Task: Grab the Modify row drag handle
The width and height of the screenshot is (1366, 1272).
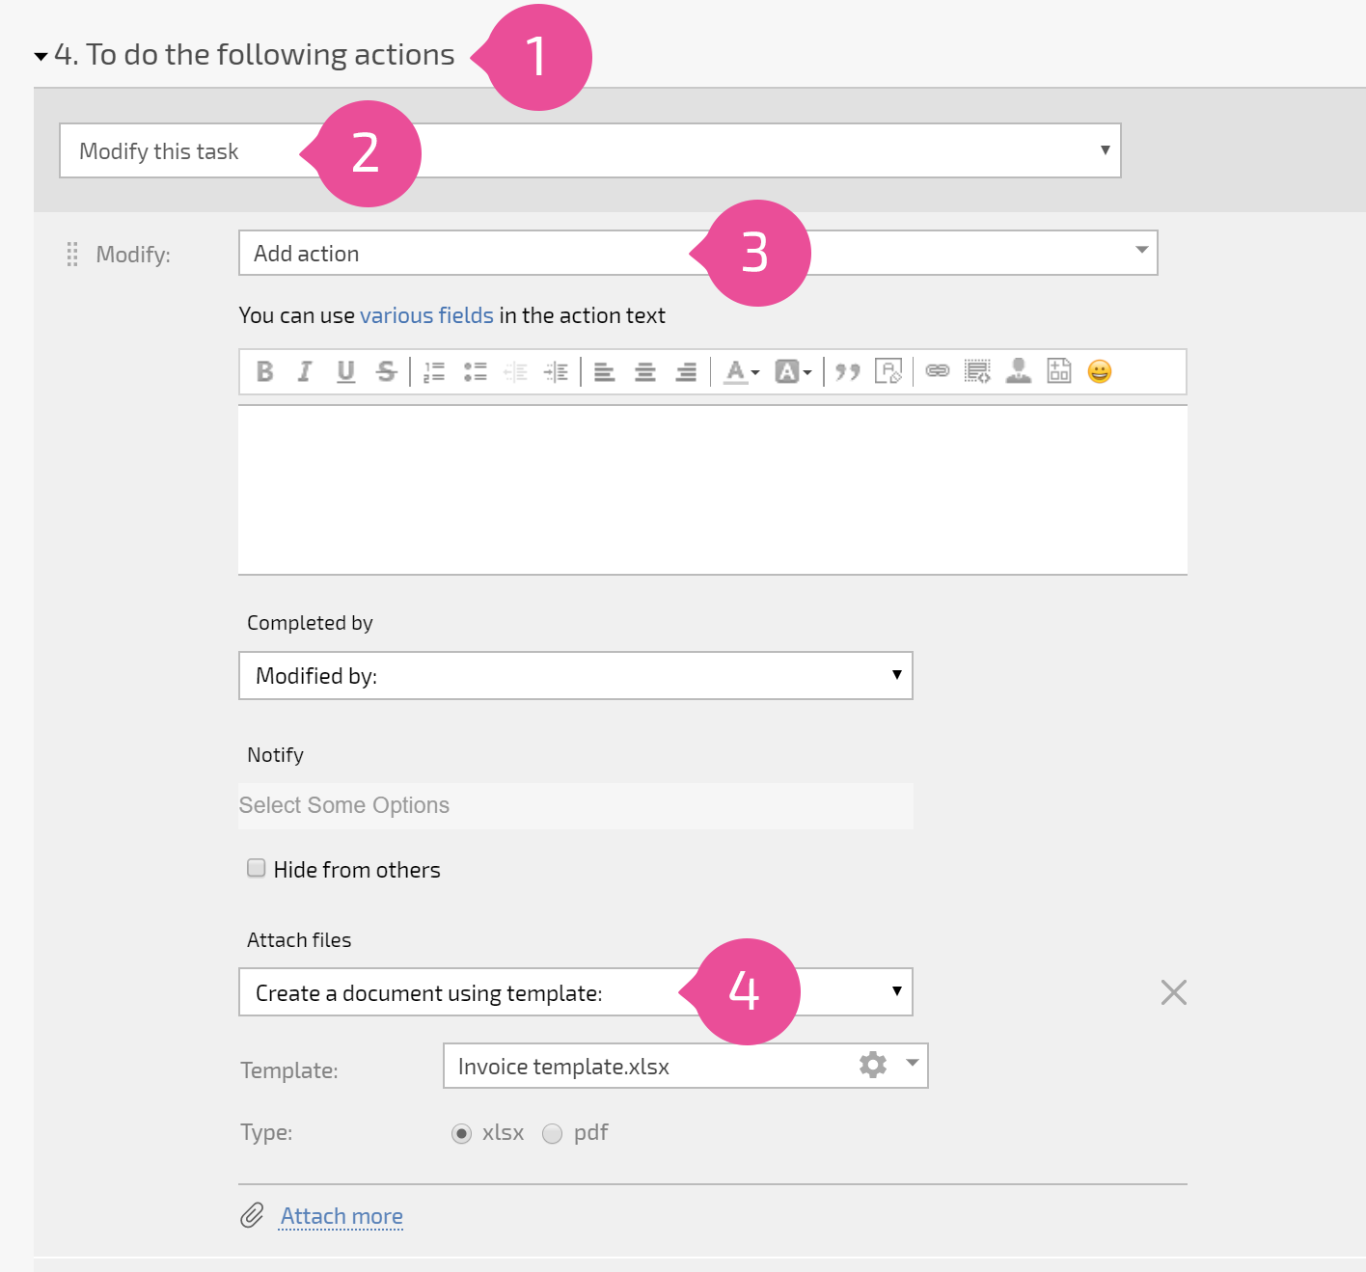Action: tap(72, 254)
